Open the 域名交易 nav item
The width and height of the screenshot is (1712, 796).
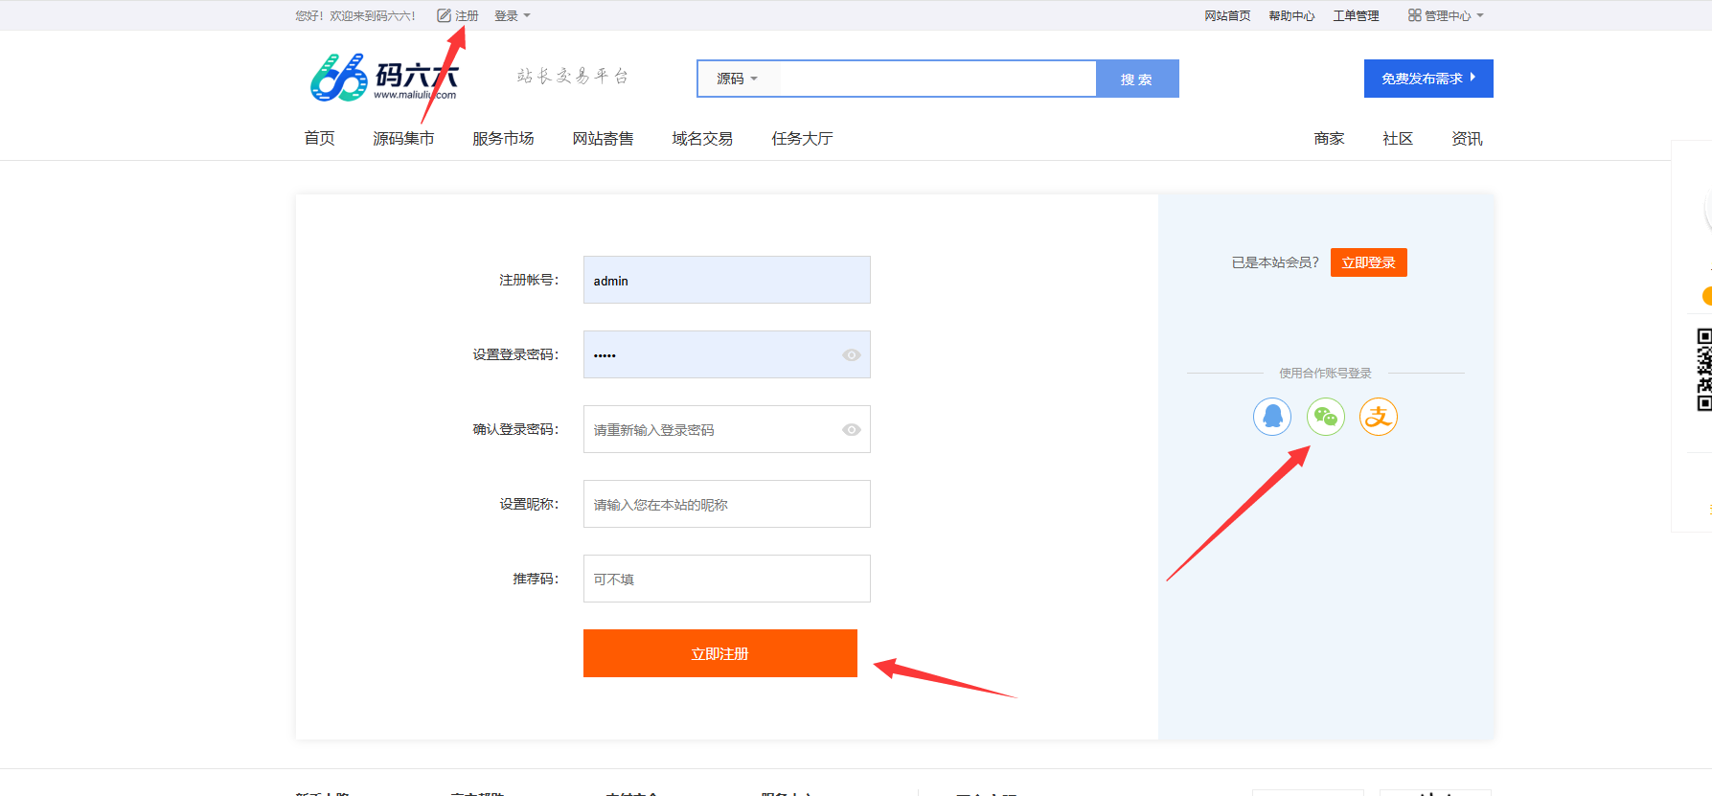(x=702, y=139)
